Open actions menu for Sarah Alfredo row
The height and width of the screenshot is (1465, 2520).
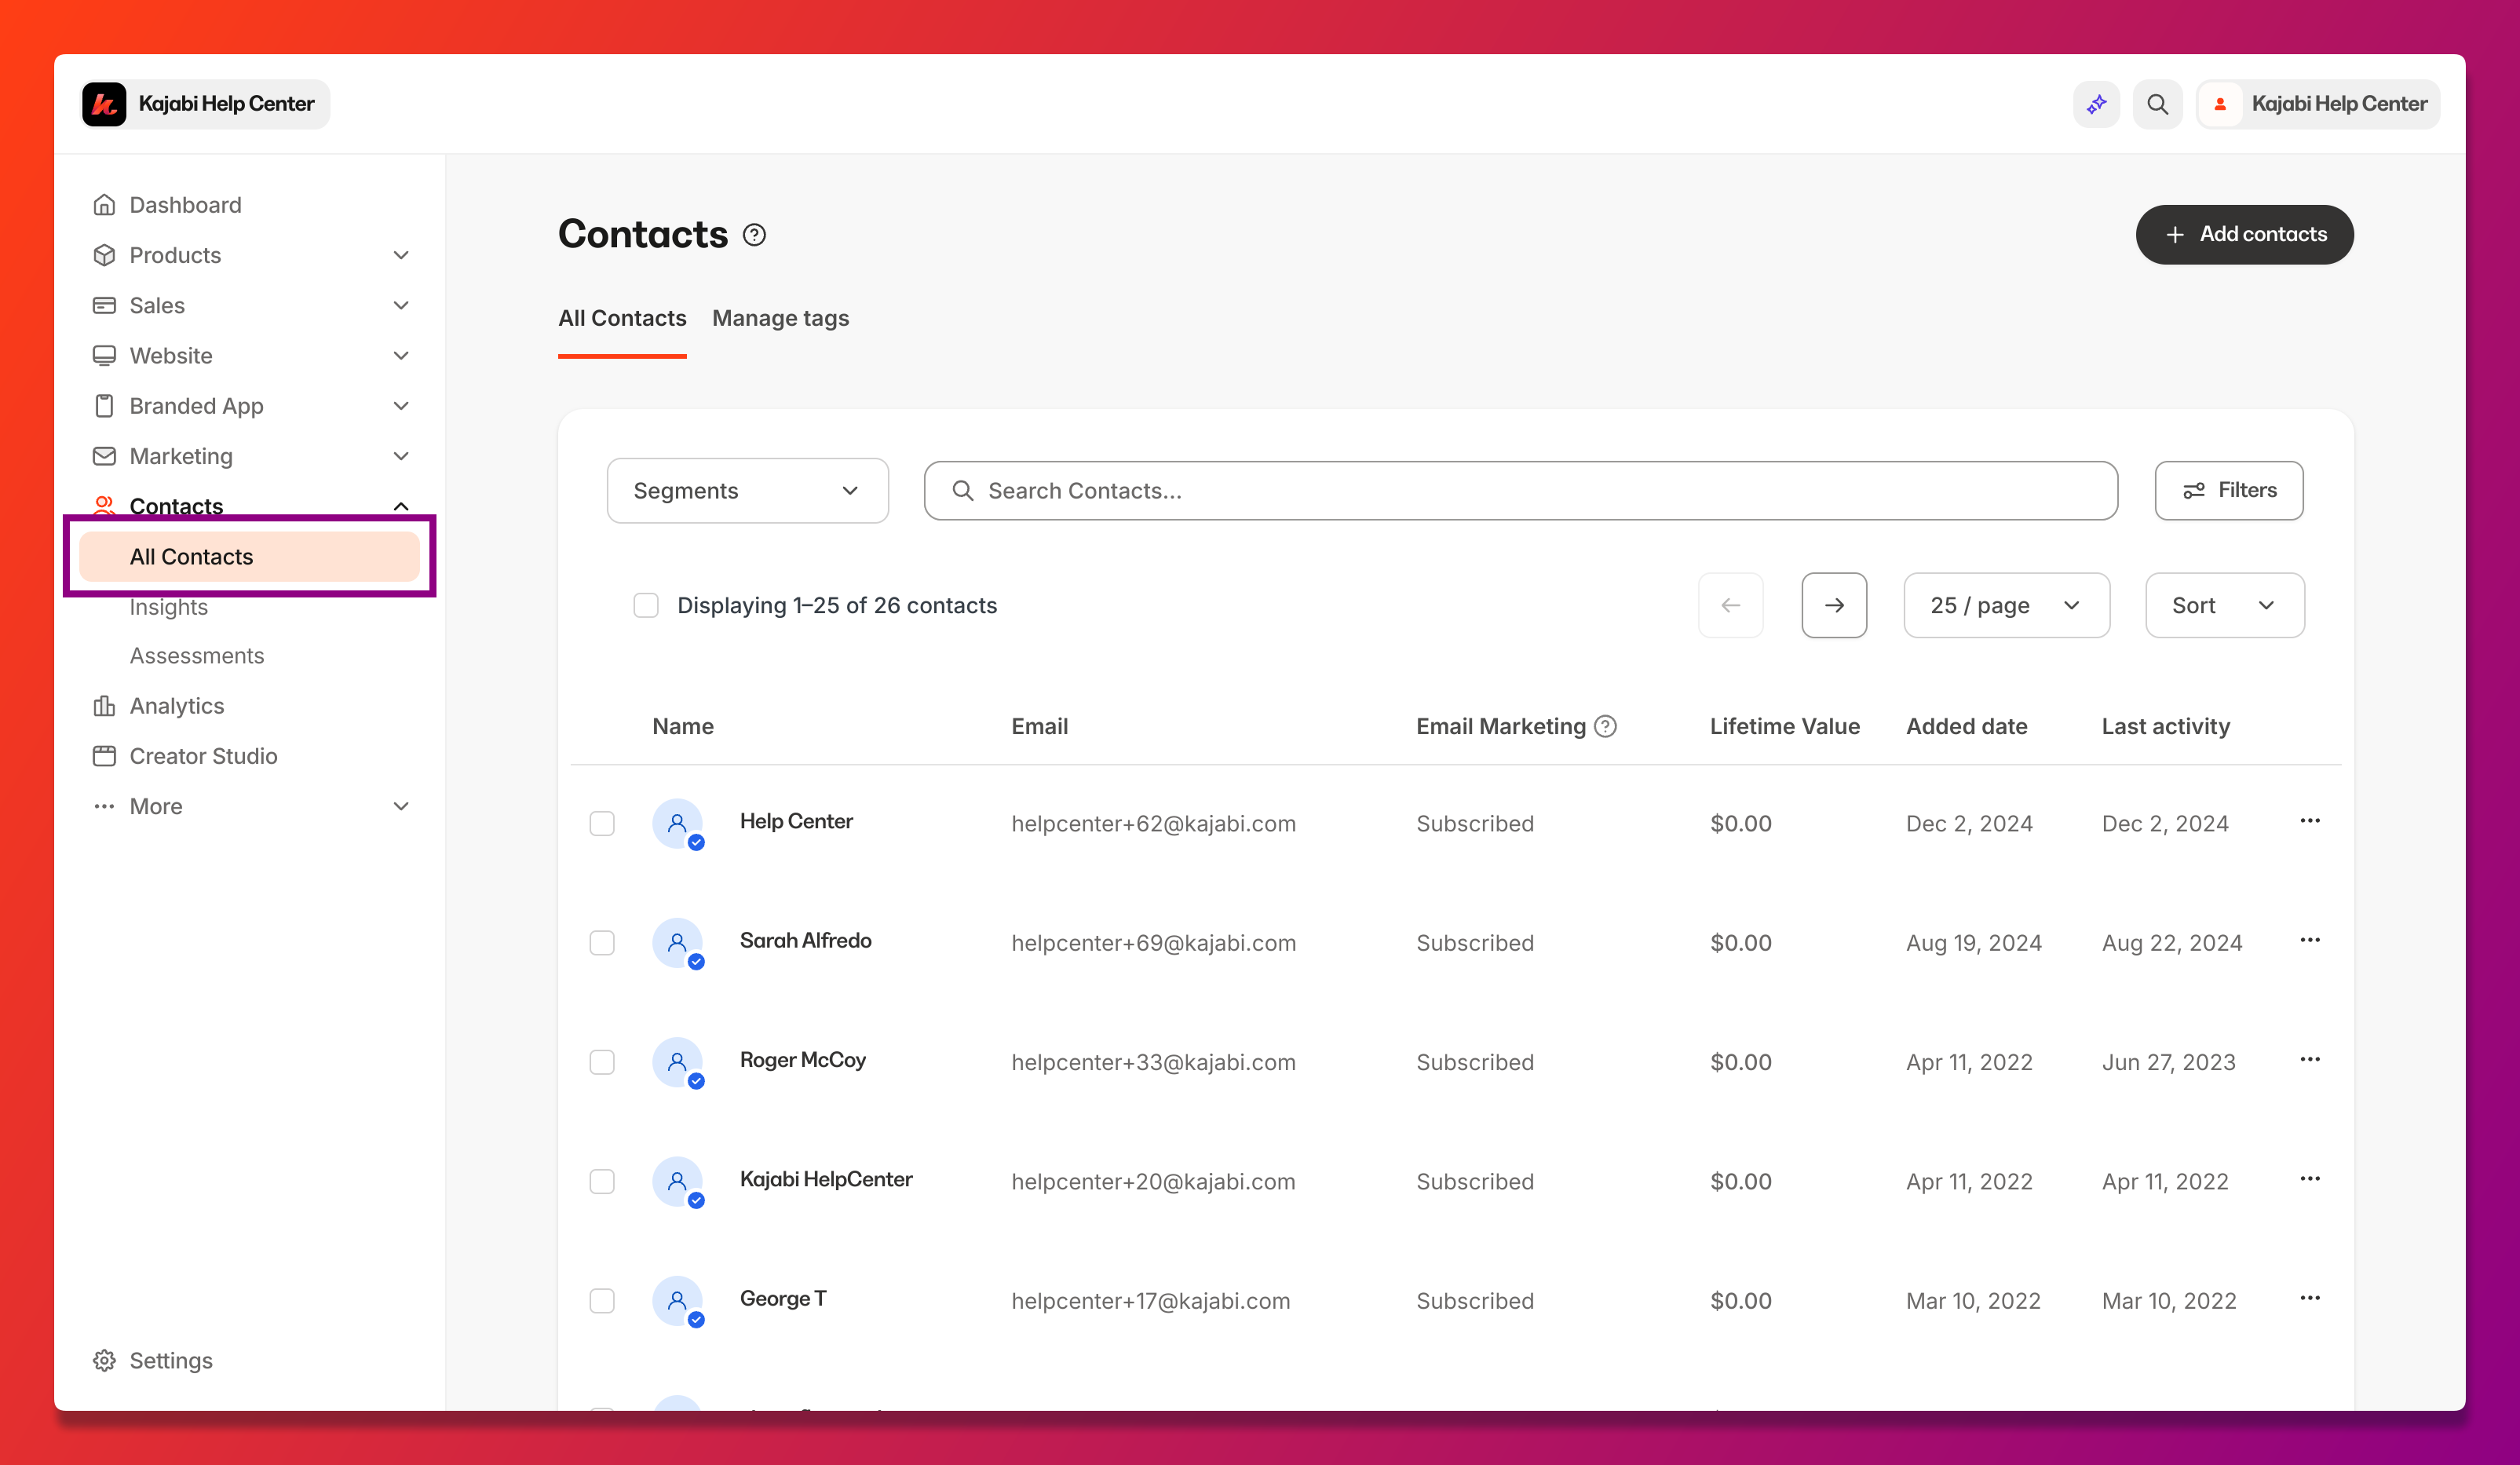coord(2309,940)
